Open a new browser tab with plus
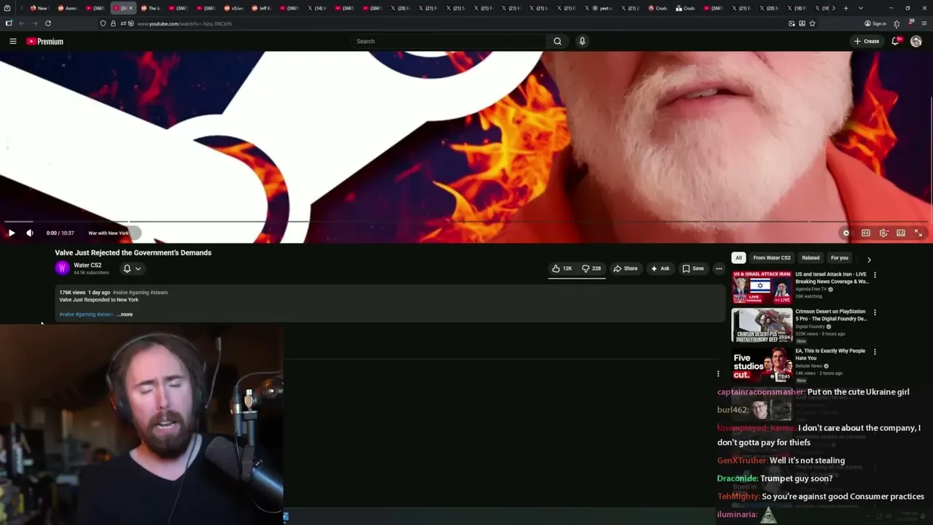Image resolution: width=933 pixels, height=525 pixels. (x=846, y=8)
